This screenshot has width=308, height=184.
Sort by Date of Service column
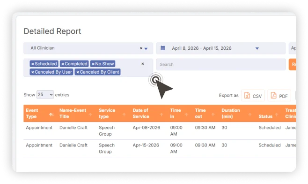[149, 114]
